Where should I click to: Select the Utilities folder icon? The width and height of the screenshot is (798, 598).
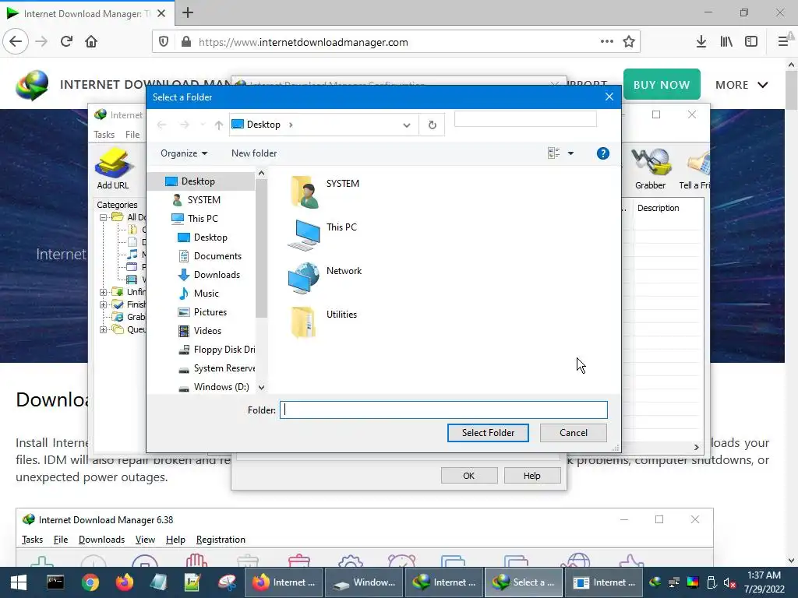(305, 322)
